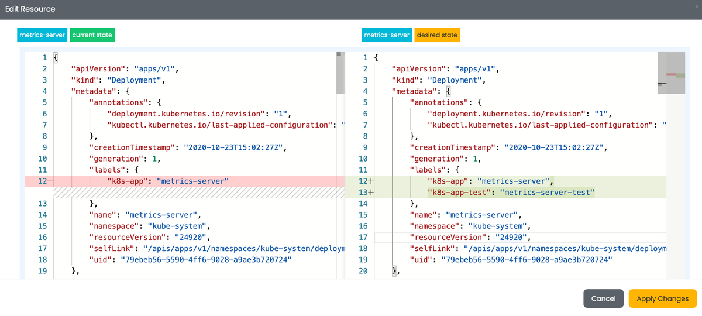Click line number 20 in right editor
The image size is (702, 316).
point(363,271)
